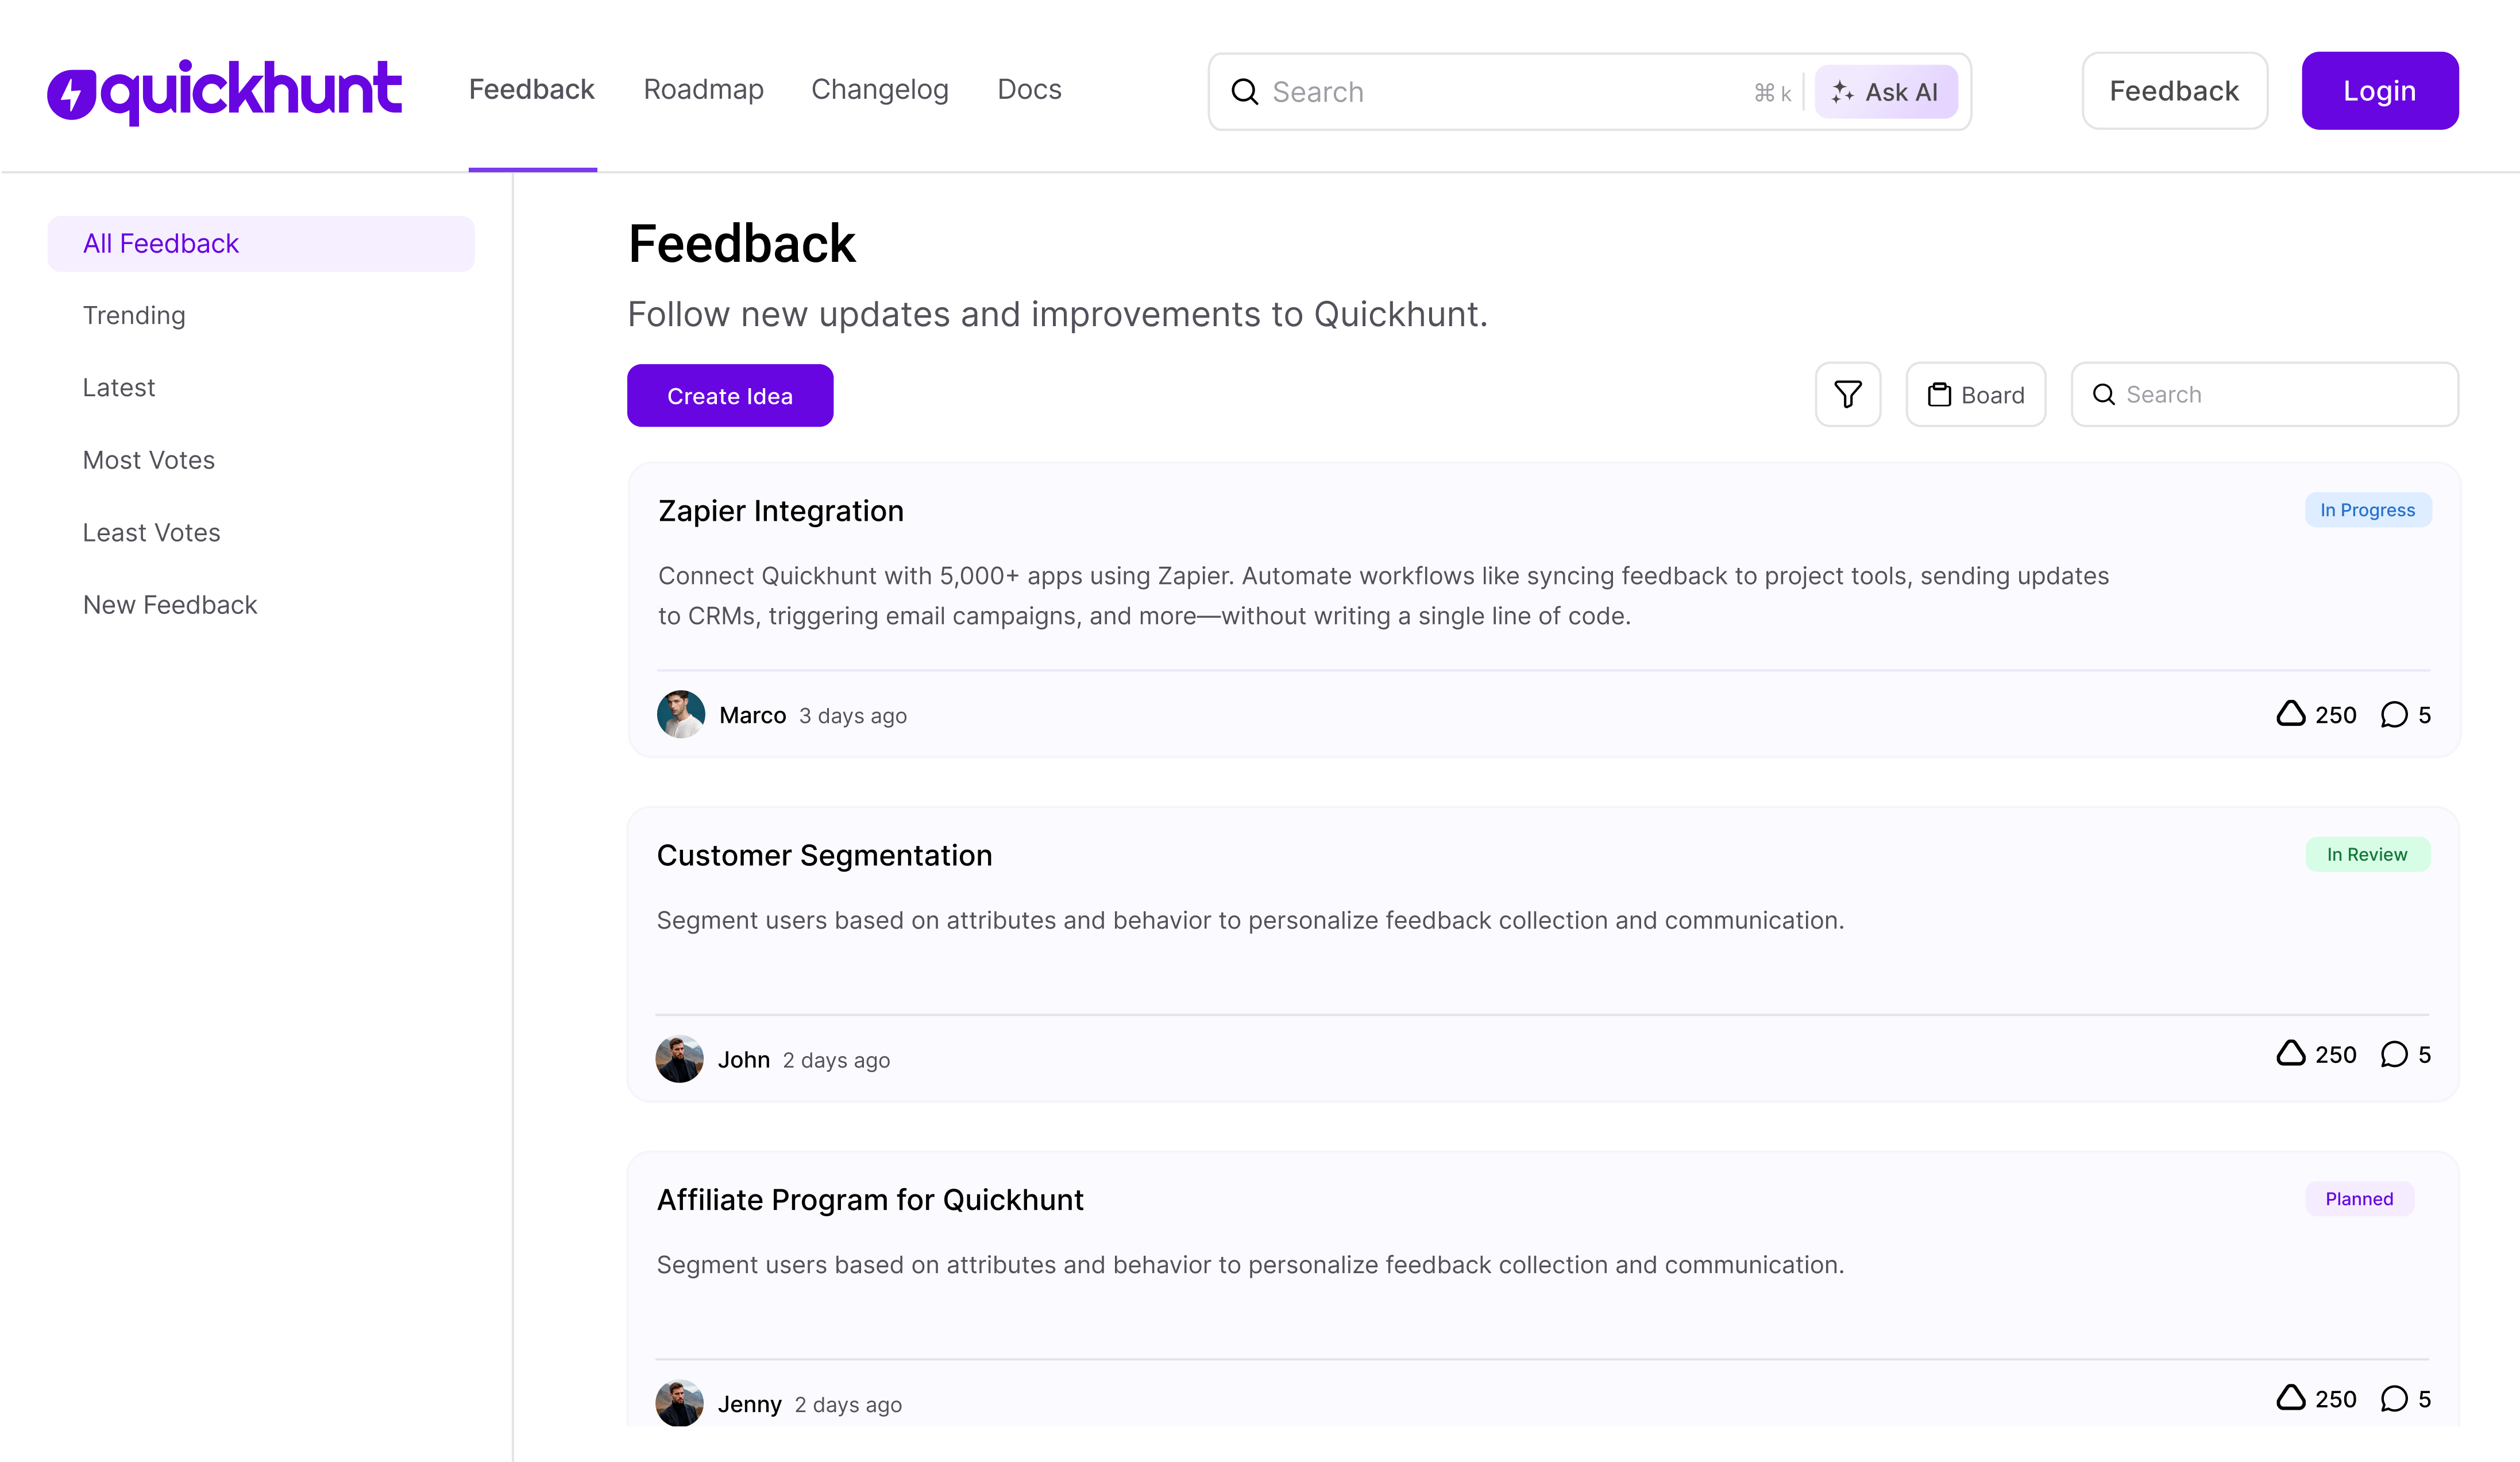The image size is (2520, 1462).
Task: Click the outlined Feedback button in header
Action: click(2174, 91)
